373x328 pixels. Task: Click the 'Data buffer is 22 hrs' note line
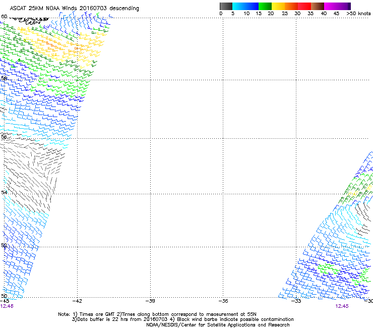point(182,319)
